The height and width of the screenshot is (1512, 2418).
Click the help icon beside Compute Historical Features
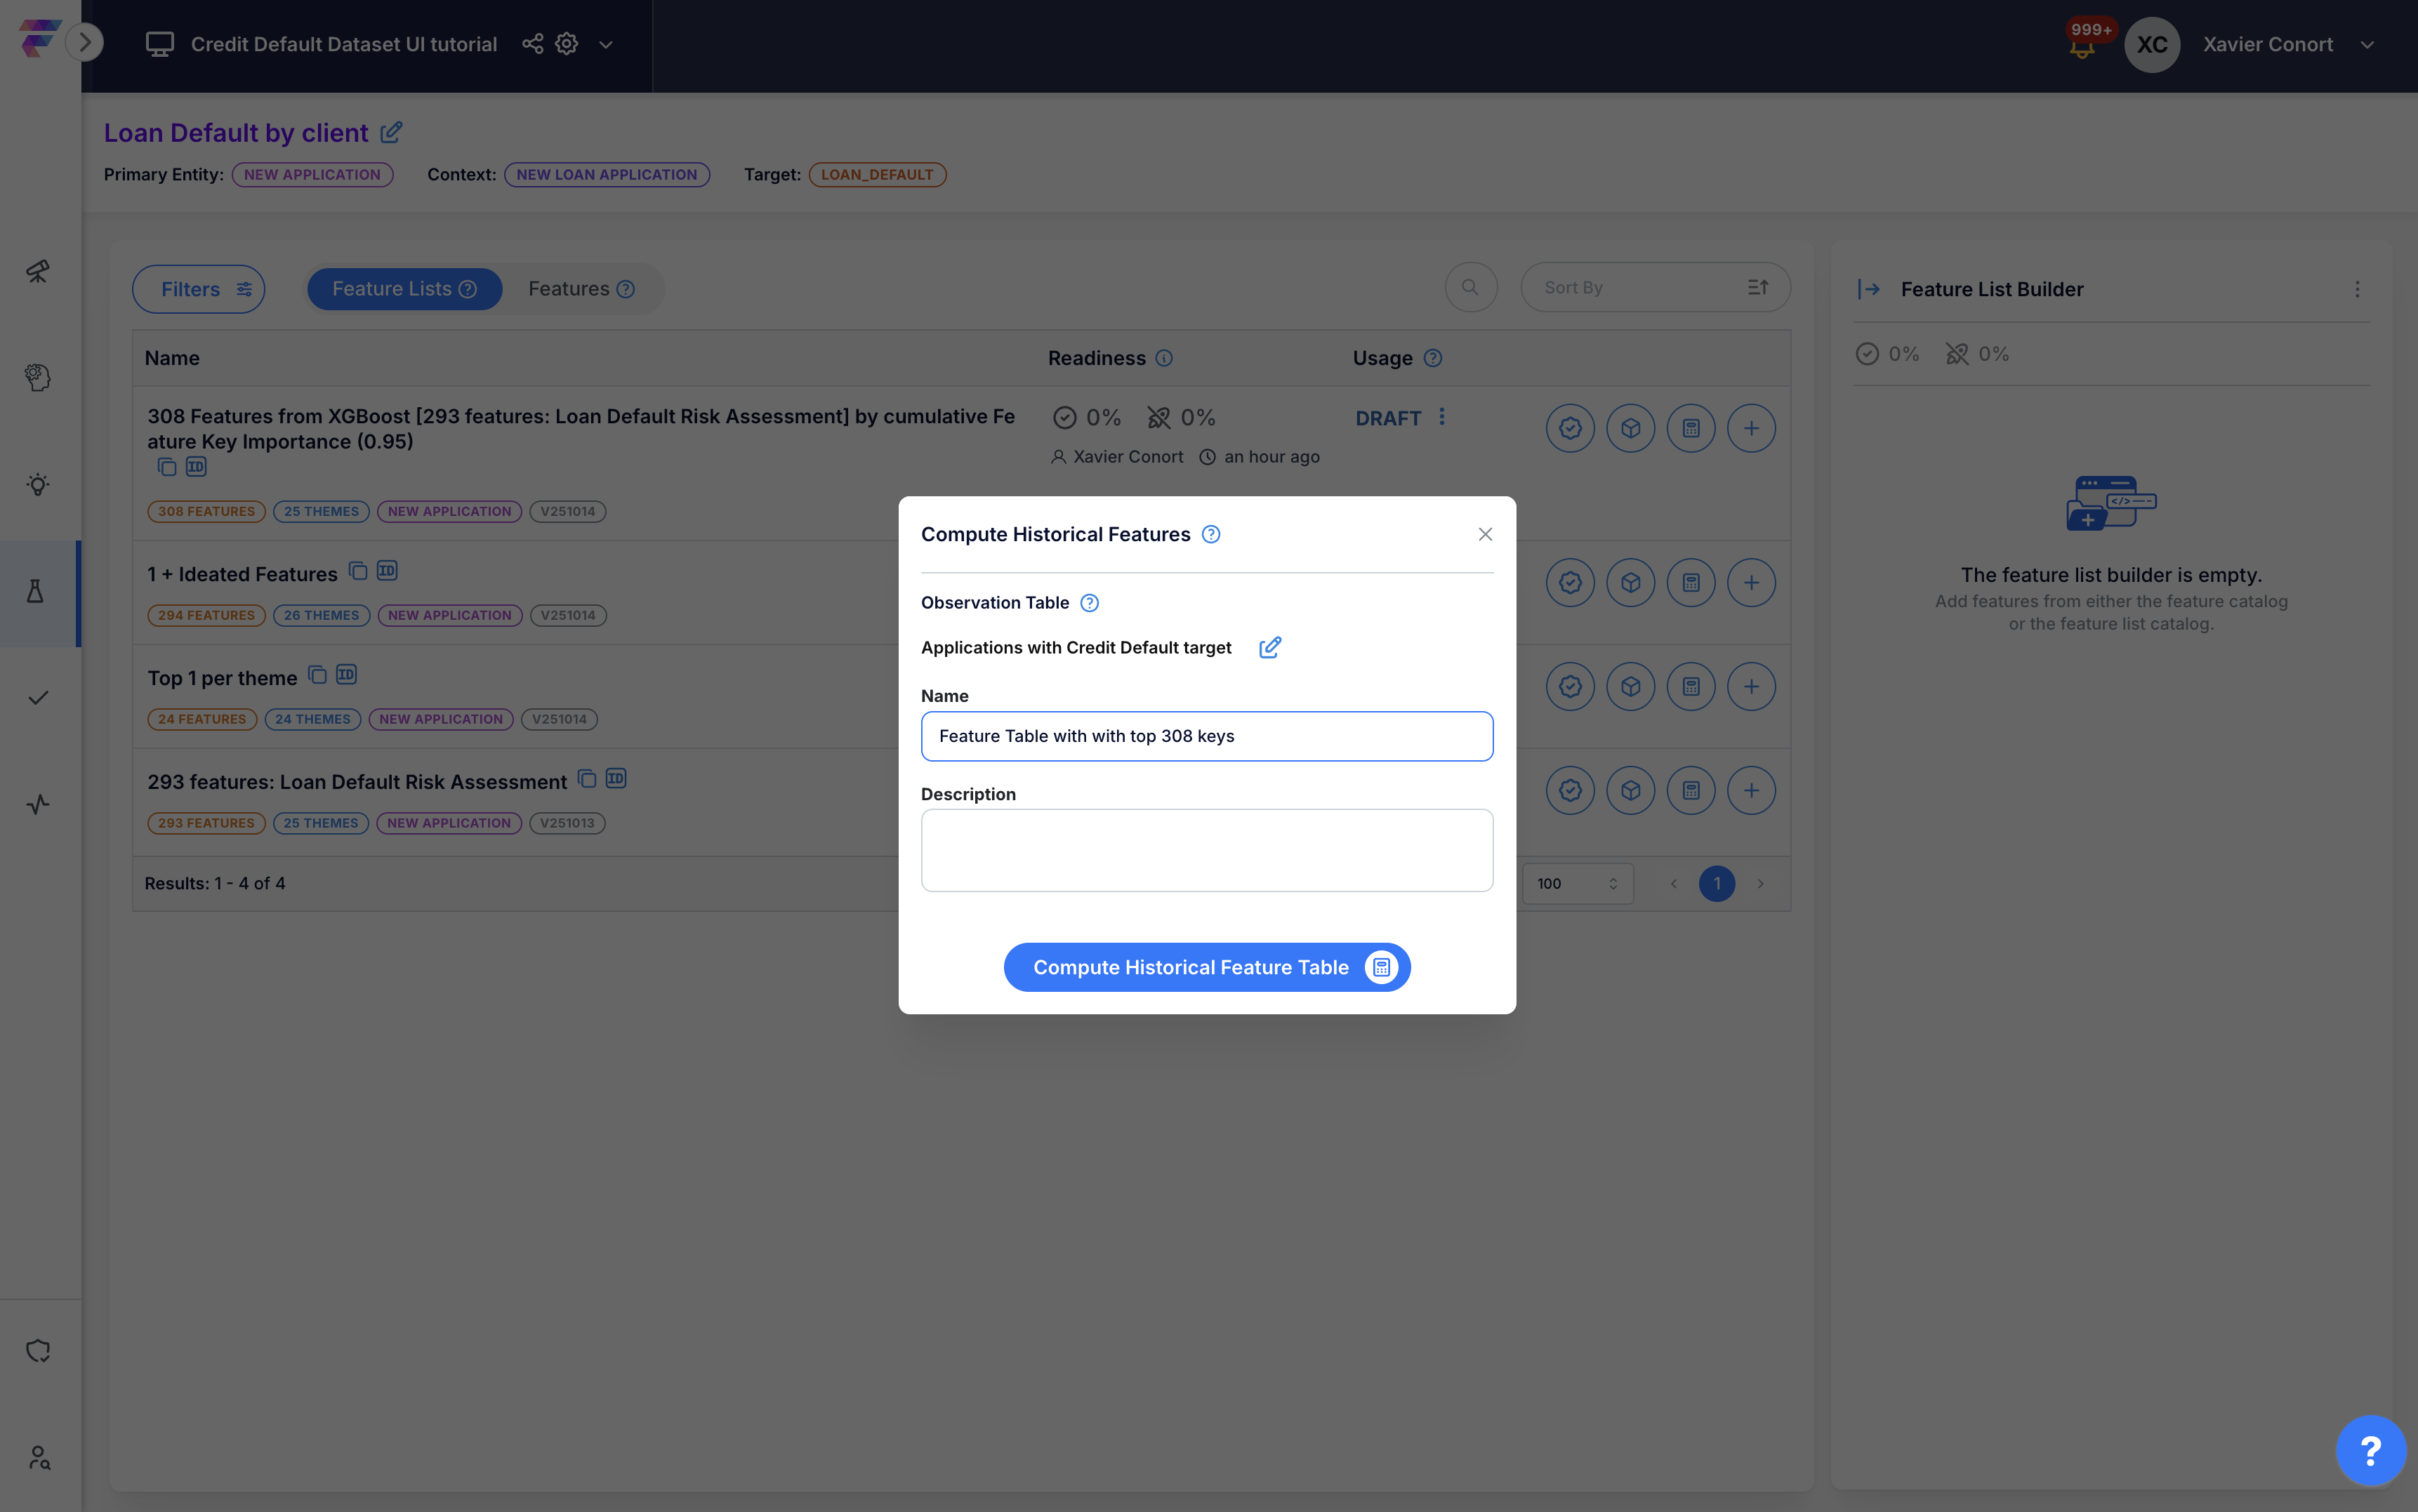pos(1210,534)
